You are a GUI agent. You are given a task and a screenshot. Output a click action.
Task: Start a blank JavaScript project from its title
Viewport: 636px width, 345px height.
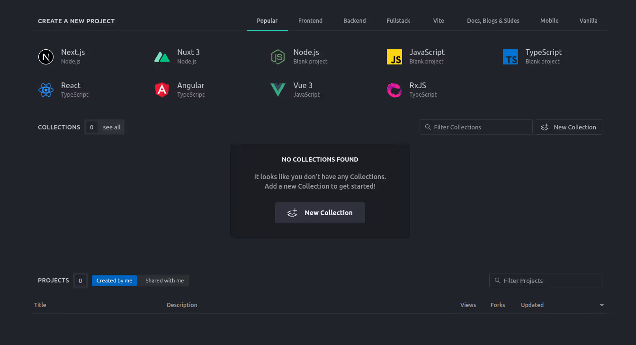[x=427, y=52]
